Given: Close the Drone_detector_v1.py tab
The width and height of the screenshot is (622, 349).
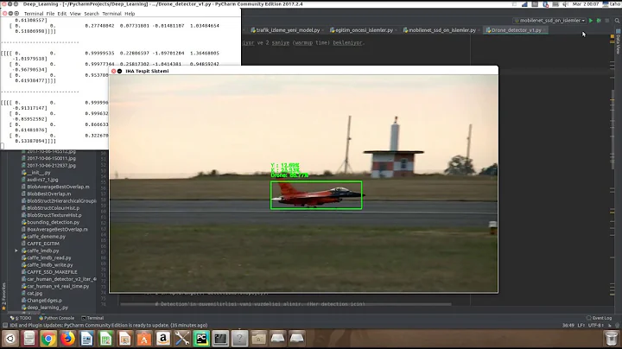Looking at the screenshot, I should 544,30.
